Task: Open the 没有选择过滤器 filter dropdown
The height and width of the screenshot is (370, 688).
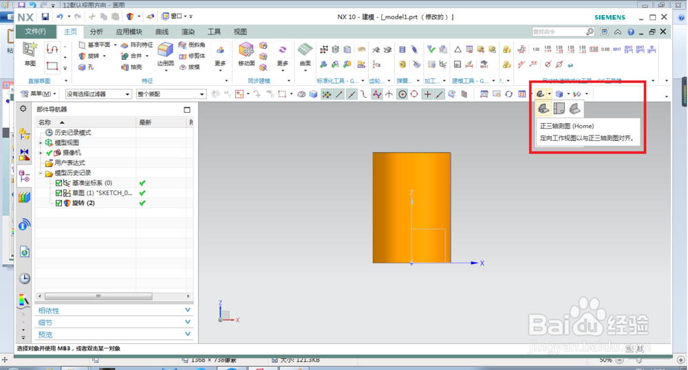Action: click(98, 94)
